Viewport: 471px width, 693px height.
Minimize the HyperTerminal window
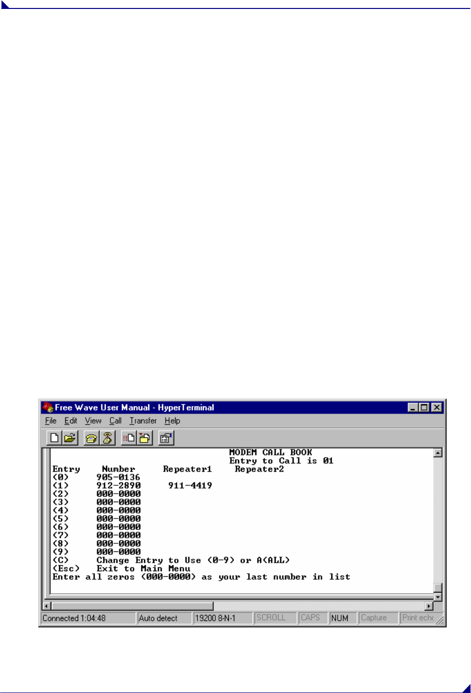[413, 407]
